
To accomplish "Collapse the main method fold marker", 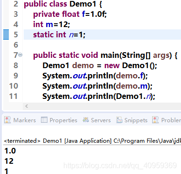I will [20, 55].
